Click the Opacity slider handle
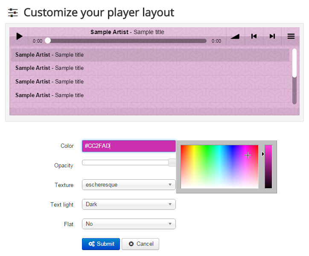 tap(172, 162)
